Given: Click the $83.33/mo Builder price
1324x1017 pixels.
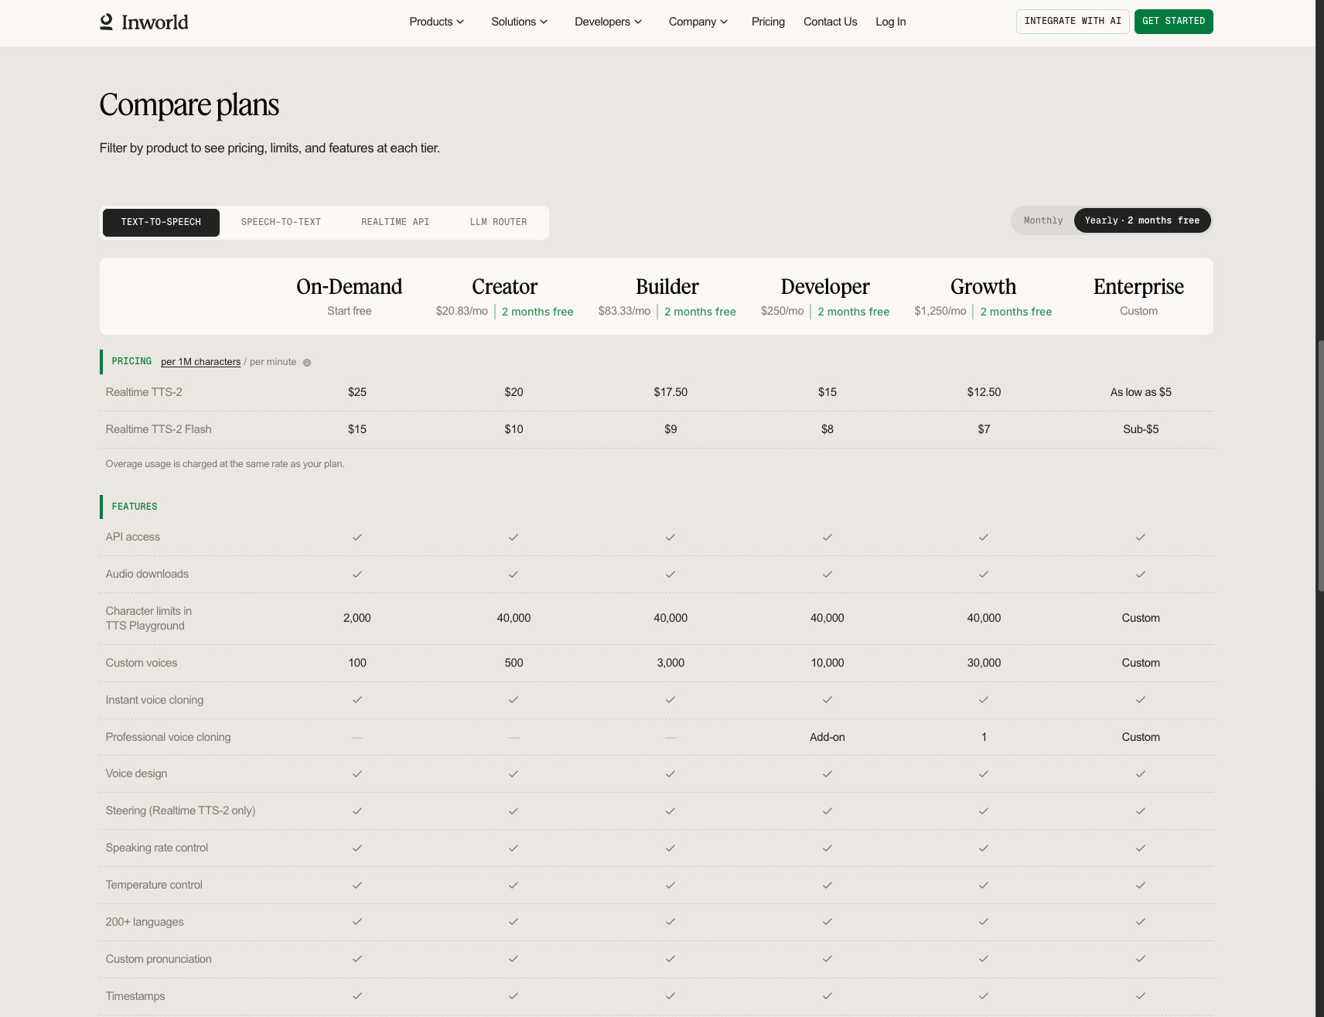Looking at the screenshot, I should pyautogui.click(x=624, y=311).
